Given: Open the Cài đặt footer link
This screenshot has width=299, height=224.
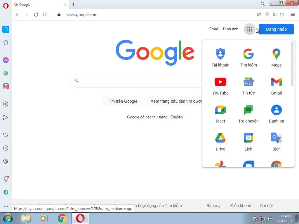Looking at the screenshot, I should [266, 206].
